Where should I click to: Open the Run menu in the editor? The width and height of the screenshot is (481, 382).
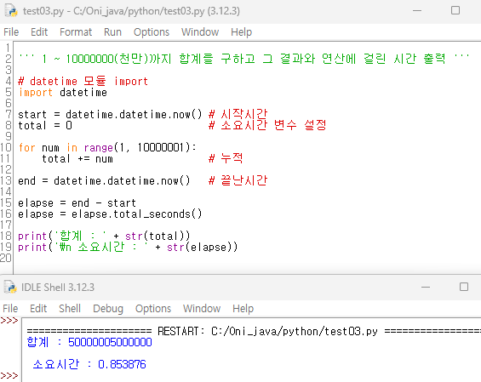(112, 31)
